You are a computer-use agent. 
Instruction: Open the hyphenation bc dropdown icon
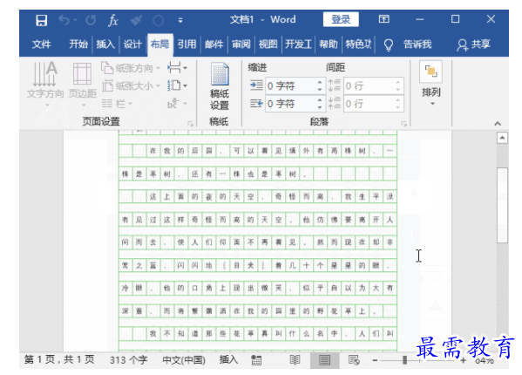(177, 104)
